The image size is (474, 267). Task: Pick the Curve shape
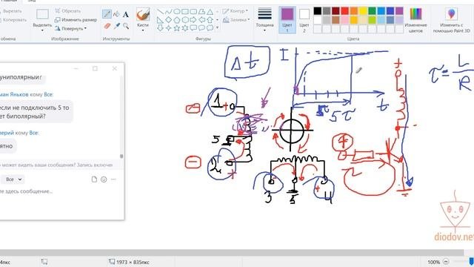click(168, 12)
